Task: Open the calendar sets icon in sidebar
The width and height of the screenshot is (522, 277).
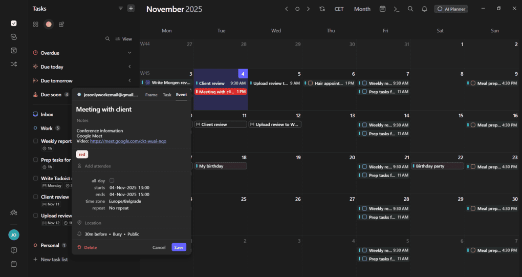Action: 14,51
